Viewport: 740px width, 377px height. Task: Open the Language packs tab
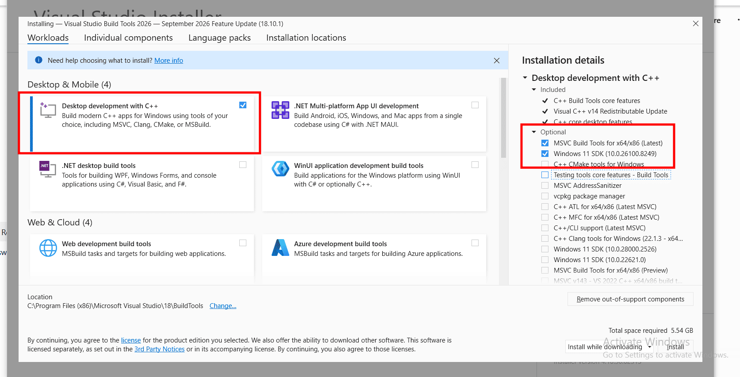219,38
